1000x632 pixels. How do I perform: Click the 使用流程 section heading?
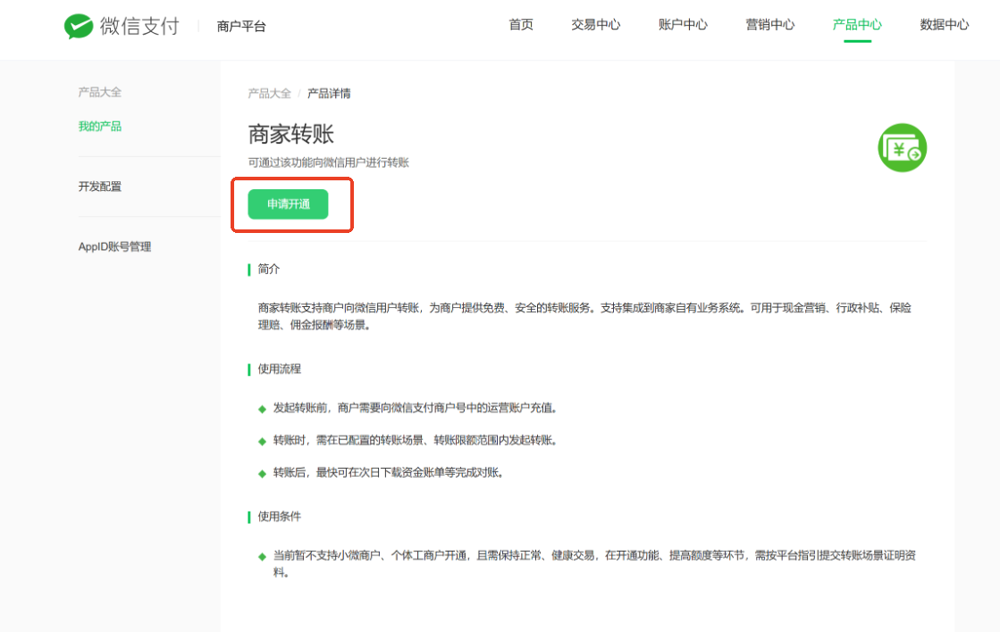tap(280, 369)
